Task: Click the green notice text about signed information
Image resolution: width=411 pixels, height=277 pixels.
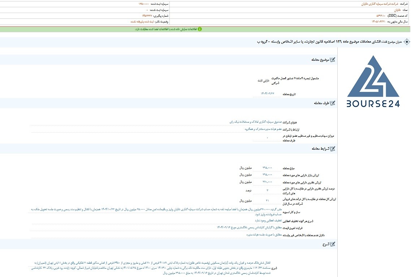Action: click(166, 29)
